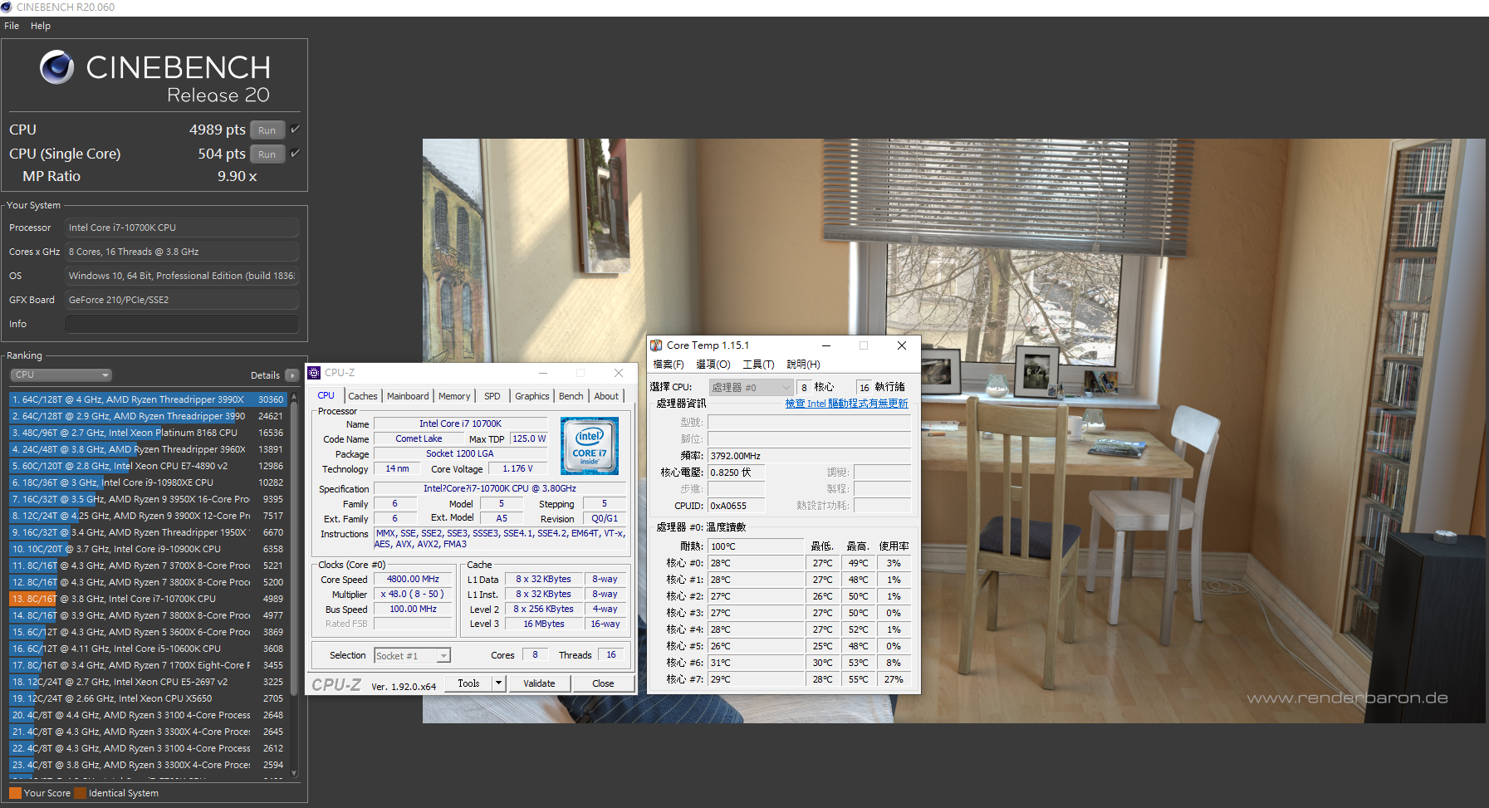Click the CPU-Z title bar icon

tap(314, 373)
